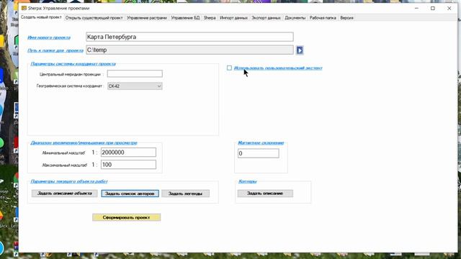This screenshot has width=461, height=259.
Task: Focus the minimum scale field 2000000
Action: [x=128, y=153]
